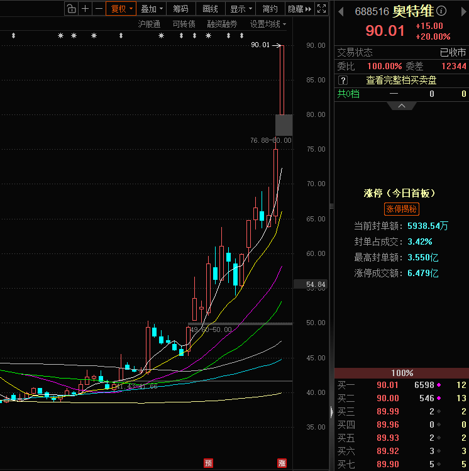Click the red 涨 marker at chart bottom
Image resolution: width=469 pixels, height=471 pixels.
point(282,463)
